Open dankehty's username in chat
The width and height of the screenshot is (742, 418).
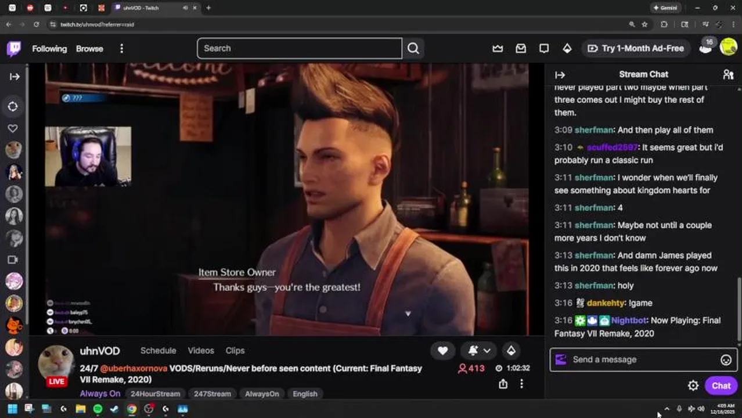click(606, 303)
